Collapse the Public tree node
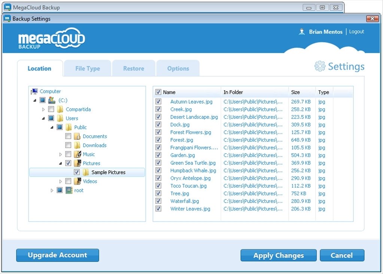The image size is (383, 274). 52,127
